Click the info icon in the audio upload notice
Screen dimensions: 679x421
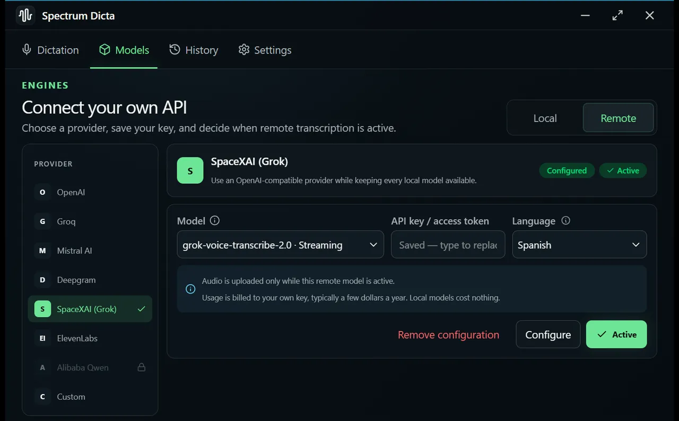[x=190, y=289]
